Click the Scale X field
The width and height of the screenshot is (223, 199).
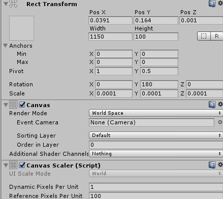point(114,93)
